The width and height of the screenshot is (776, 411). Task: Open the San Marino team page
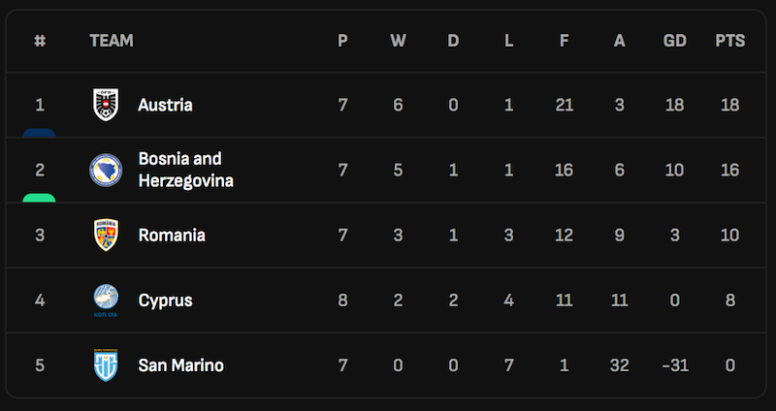(180, 365)
